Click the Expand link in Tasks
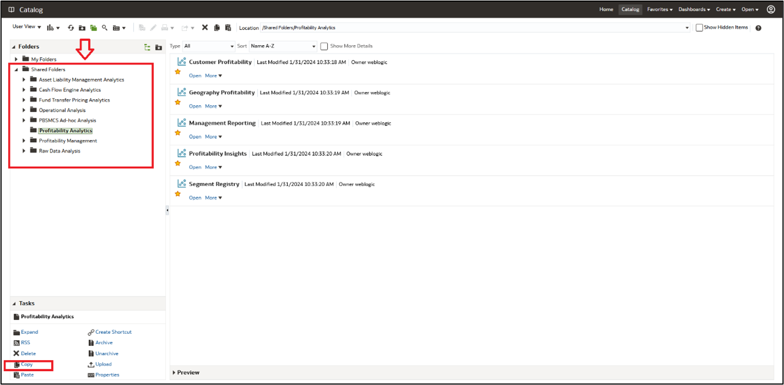This screenshot has width=784, height=385. [30, 332]
